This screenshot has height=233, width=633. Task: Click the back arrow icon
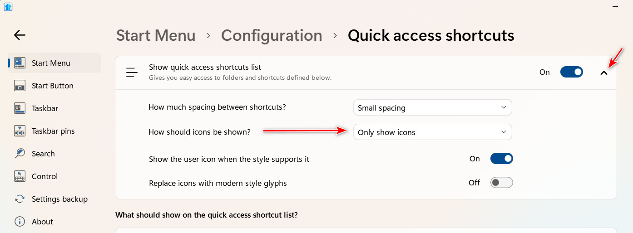[20, 35]
